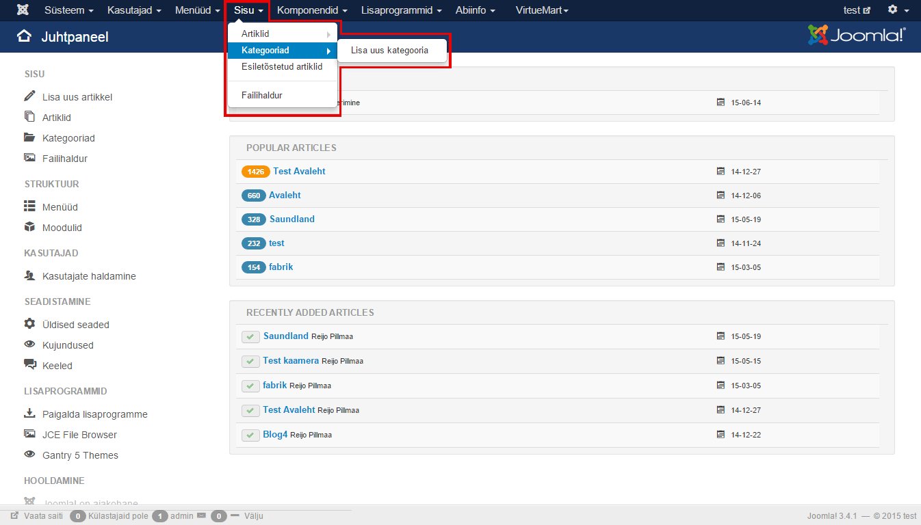This screenshot has height=525, width=921.
Task: Open the Menüüd dropdown in top bar
Action: [197, 10]
